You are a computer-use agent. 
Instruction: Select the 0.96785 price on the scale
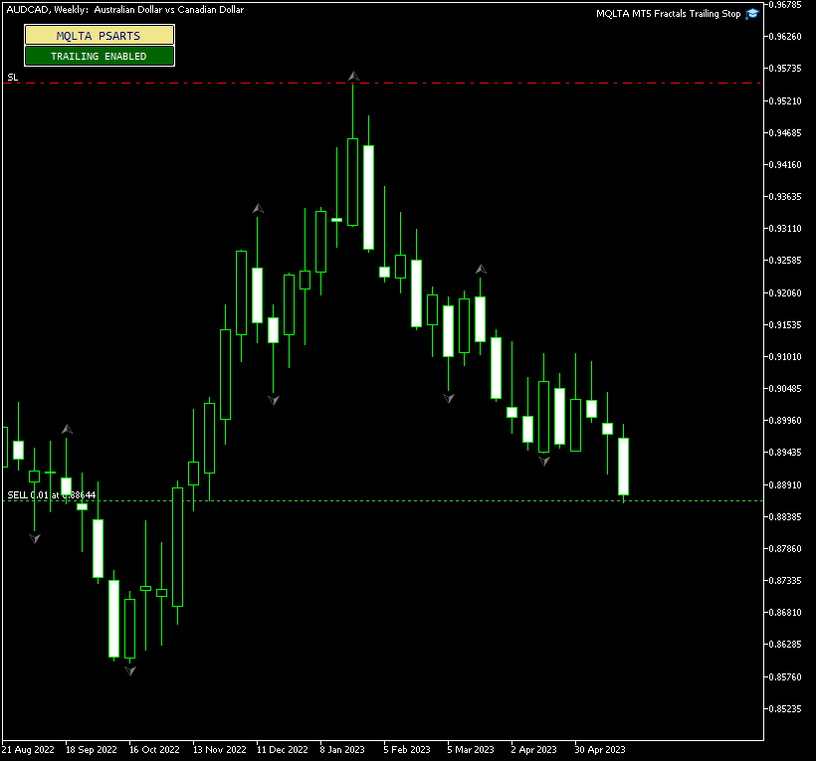pyautogui.click(x=784, y=7)
